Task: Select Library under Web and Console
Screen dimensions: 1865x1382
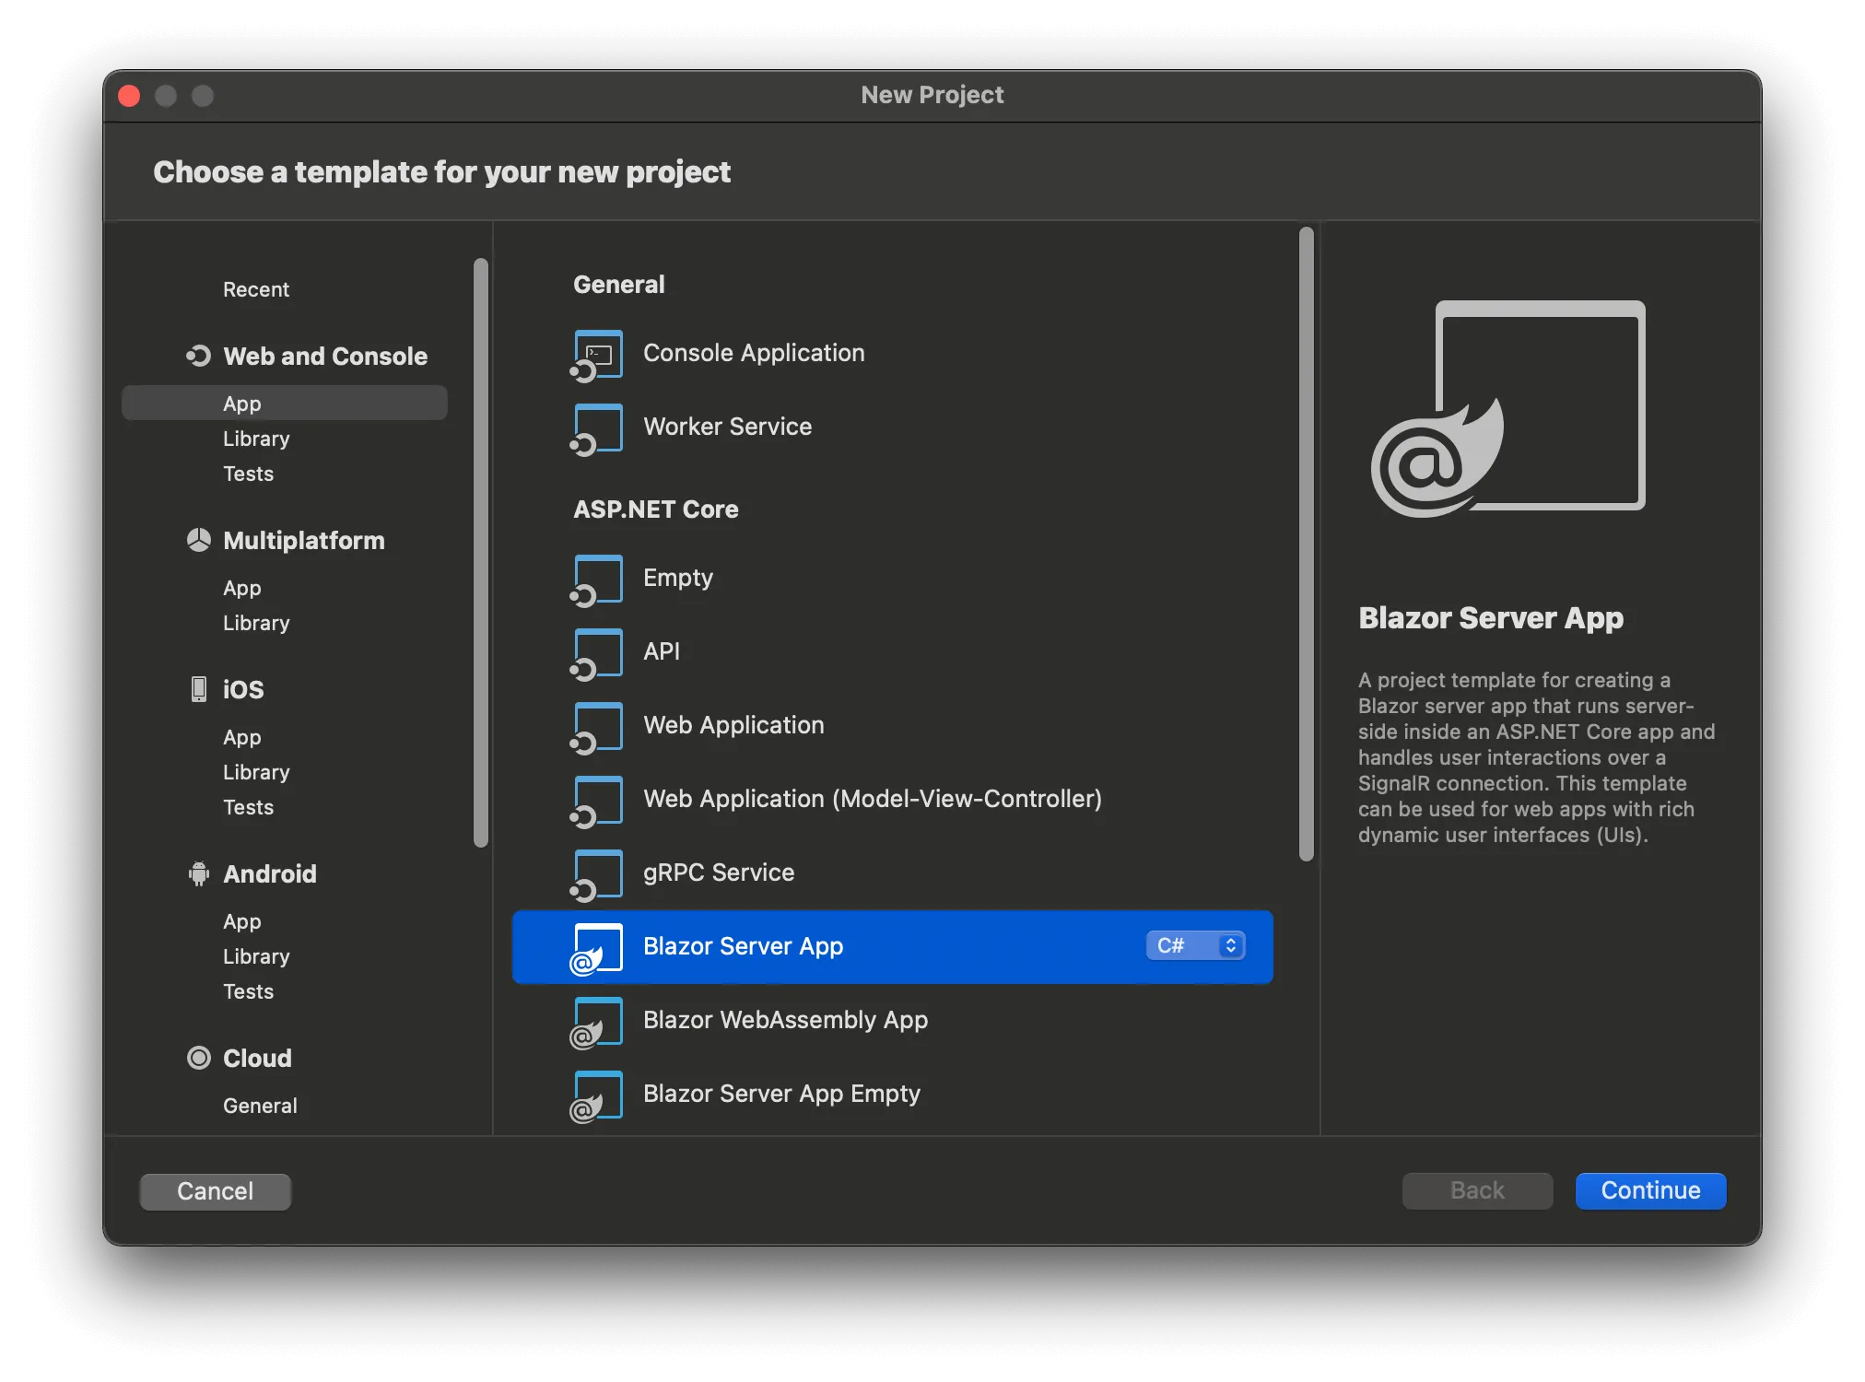Action: (256, 439)
